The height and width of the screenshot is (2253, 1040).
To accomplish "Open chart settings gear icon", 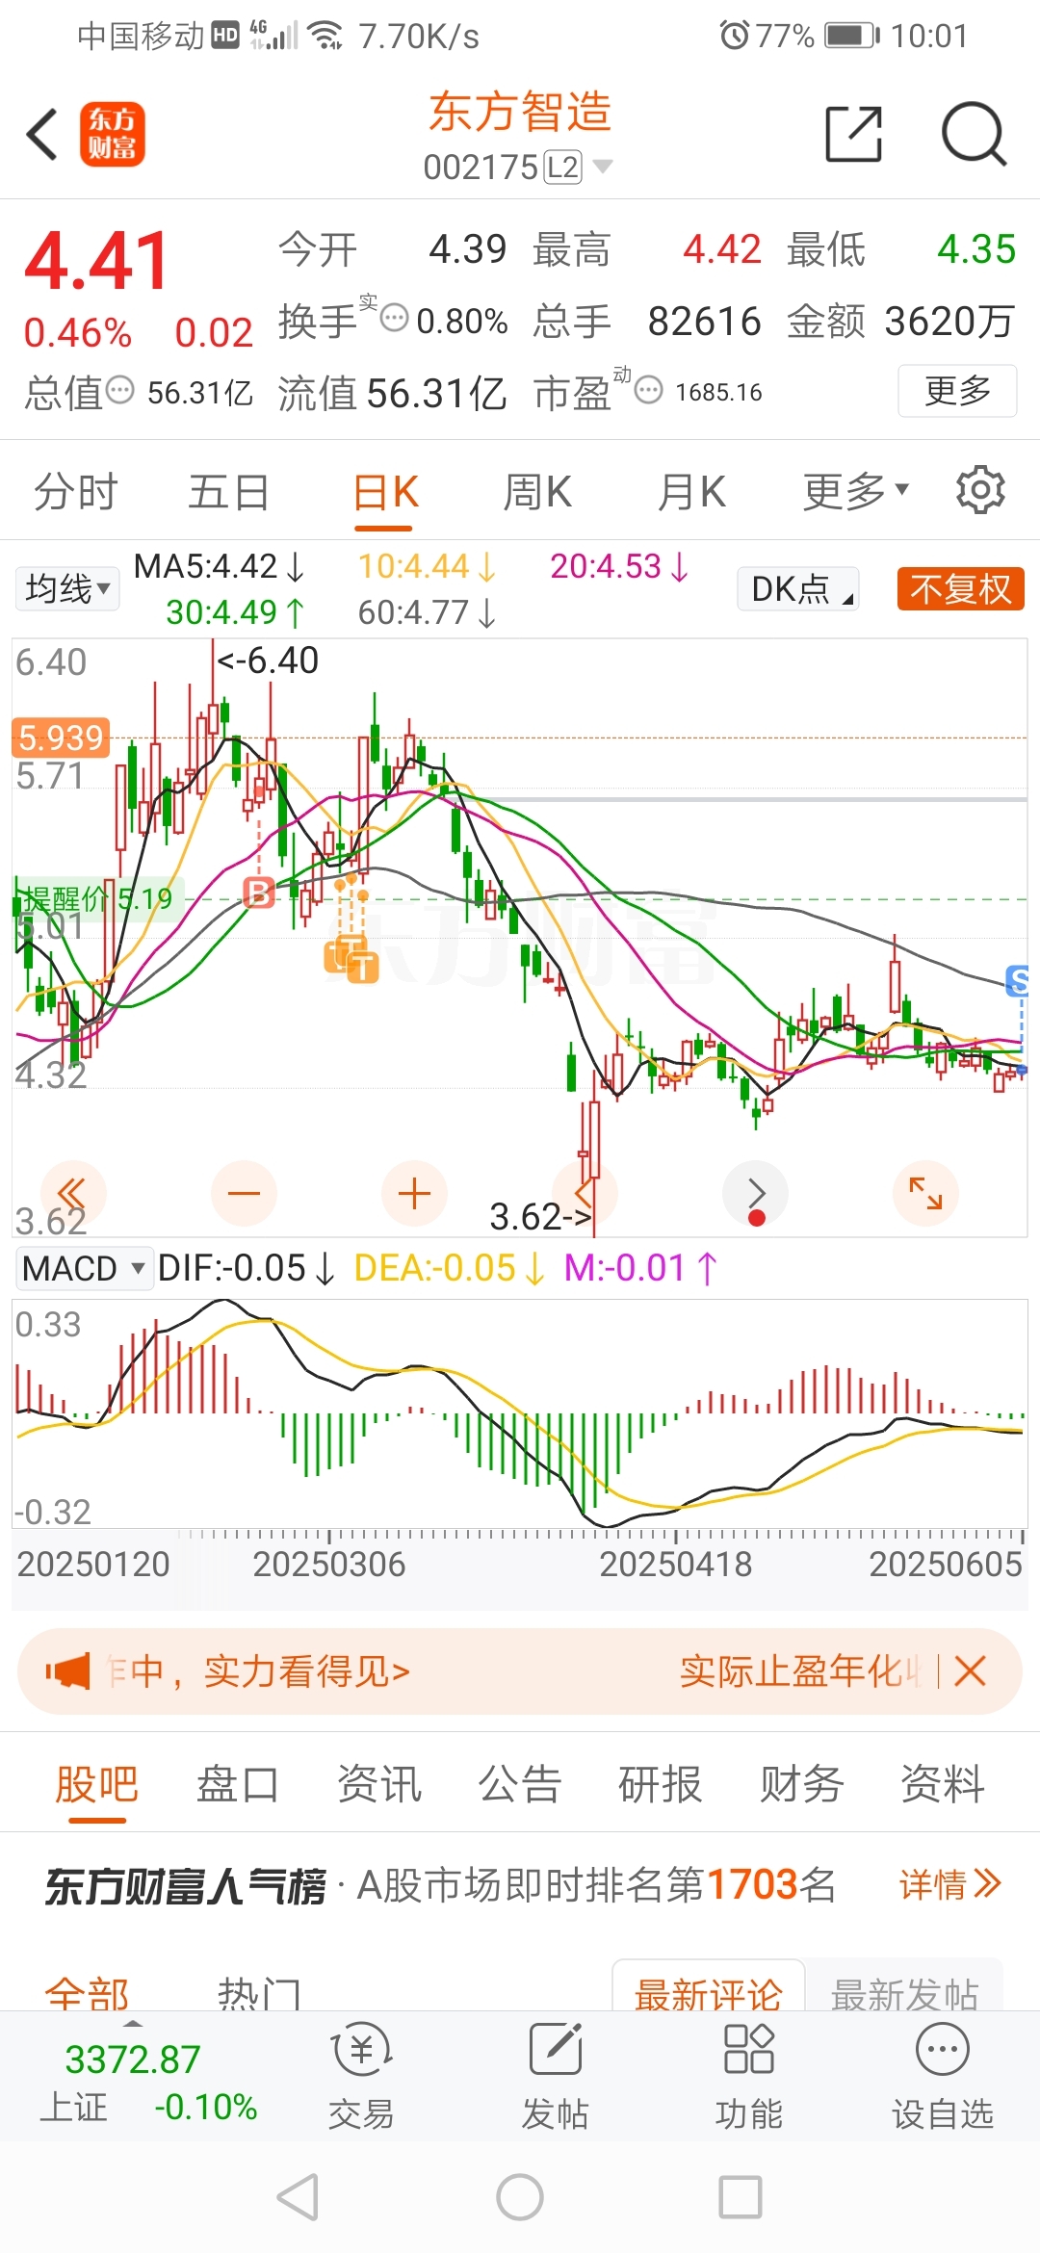I will point(980,490).
